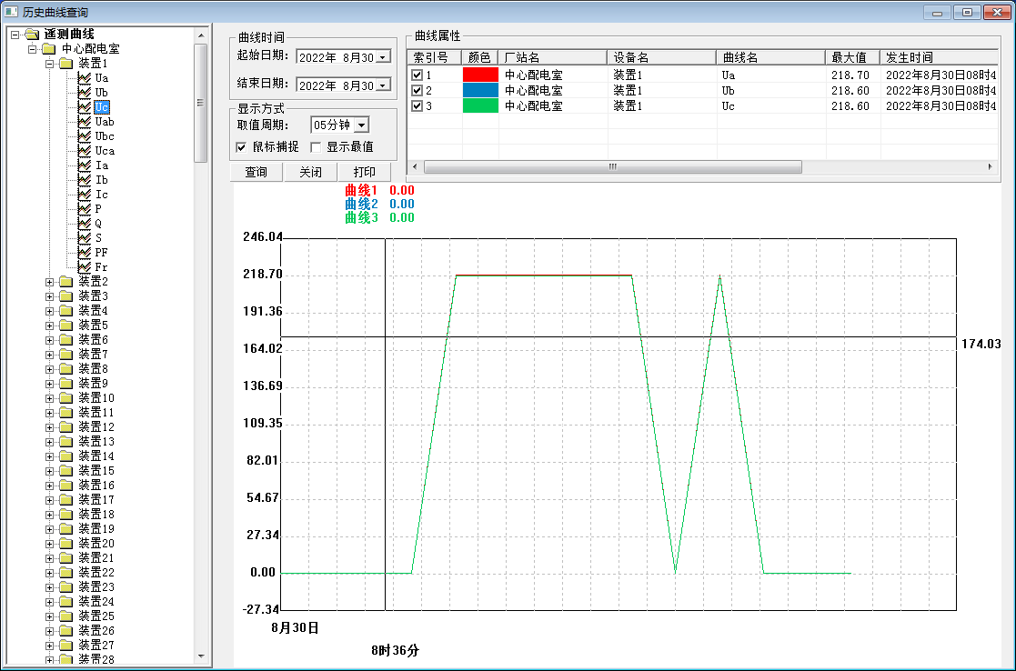Click the curve table horizontal scrollbar
This screenshot has height=671, width=1016.
tap(612, 167)
